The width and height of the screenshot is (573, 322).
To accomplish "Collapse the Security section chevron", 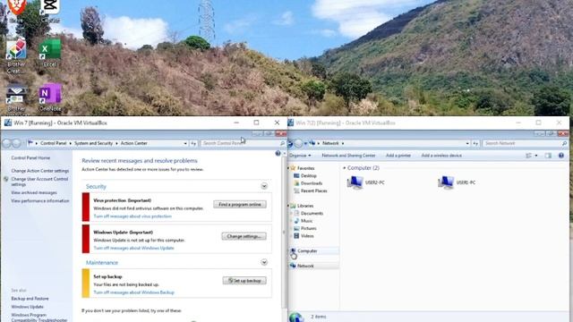I will [x=264, y=187].
